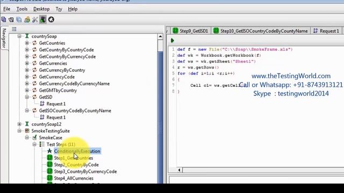Viewport: 344px width, 193px height.
Task: Collapse the SmokeTestingSuite node
Action: click(x=19, y=131)
